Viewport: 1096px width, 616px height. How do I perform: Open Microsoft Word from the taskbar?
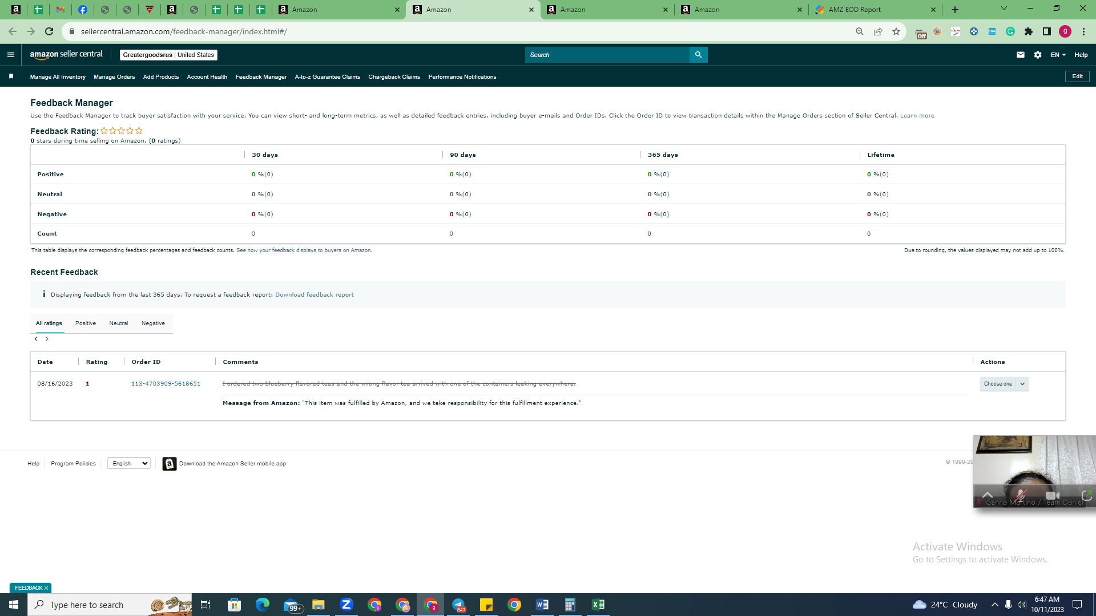point(542,605)
